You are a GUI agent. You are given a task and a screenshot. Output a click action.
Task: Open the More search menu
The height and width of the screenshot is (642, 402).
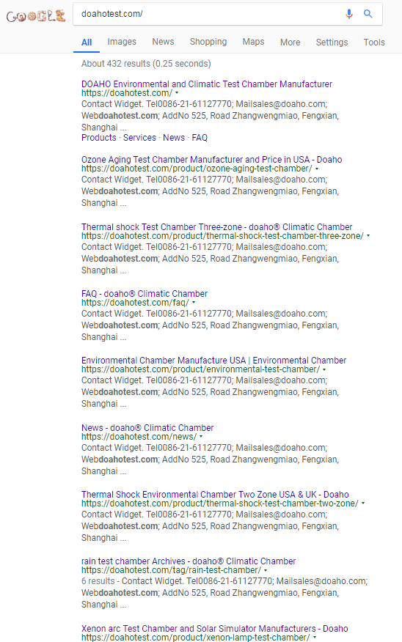tap(290, 43)
